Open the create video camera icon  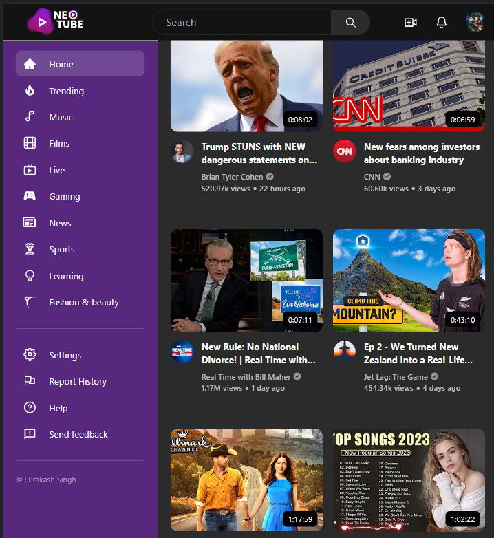tap(410, 23)
